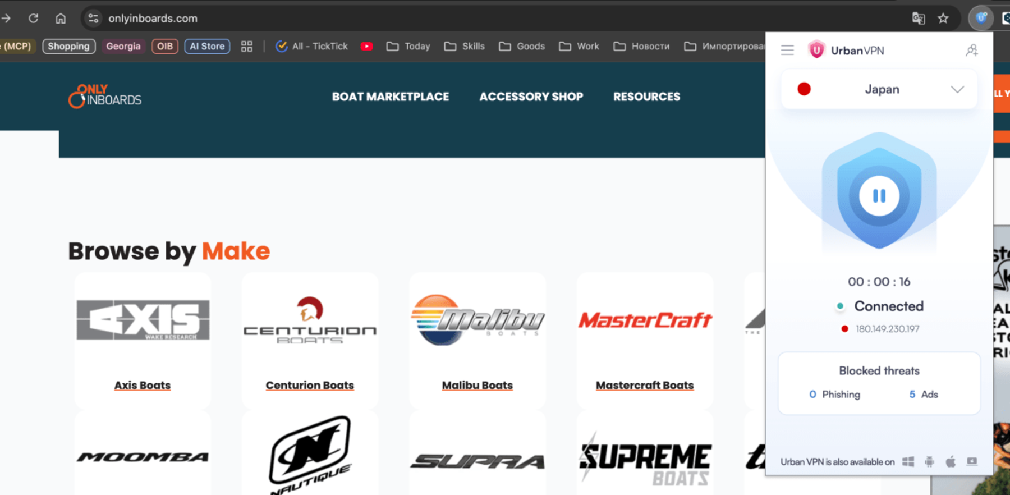1010x495 pixels.
Task: Open the Centurion Boats link
Action: 310,386
